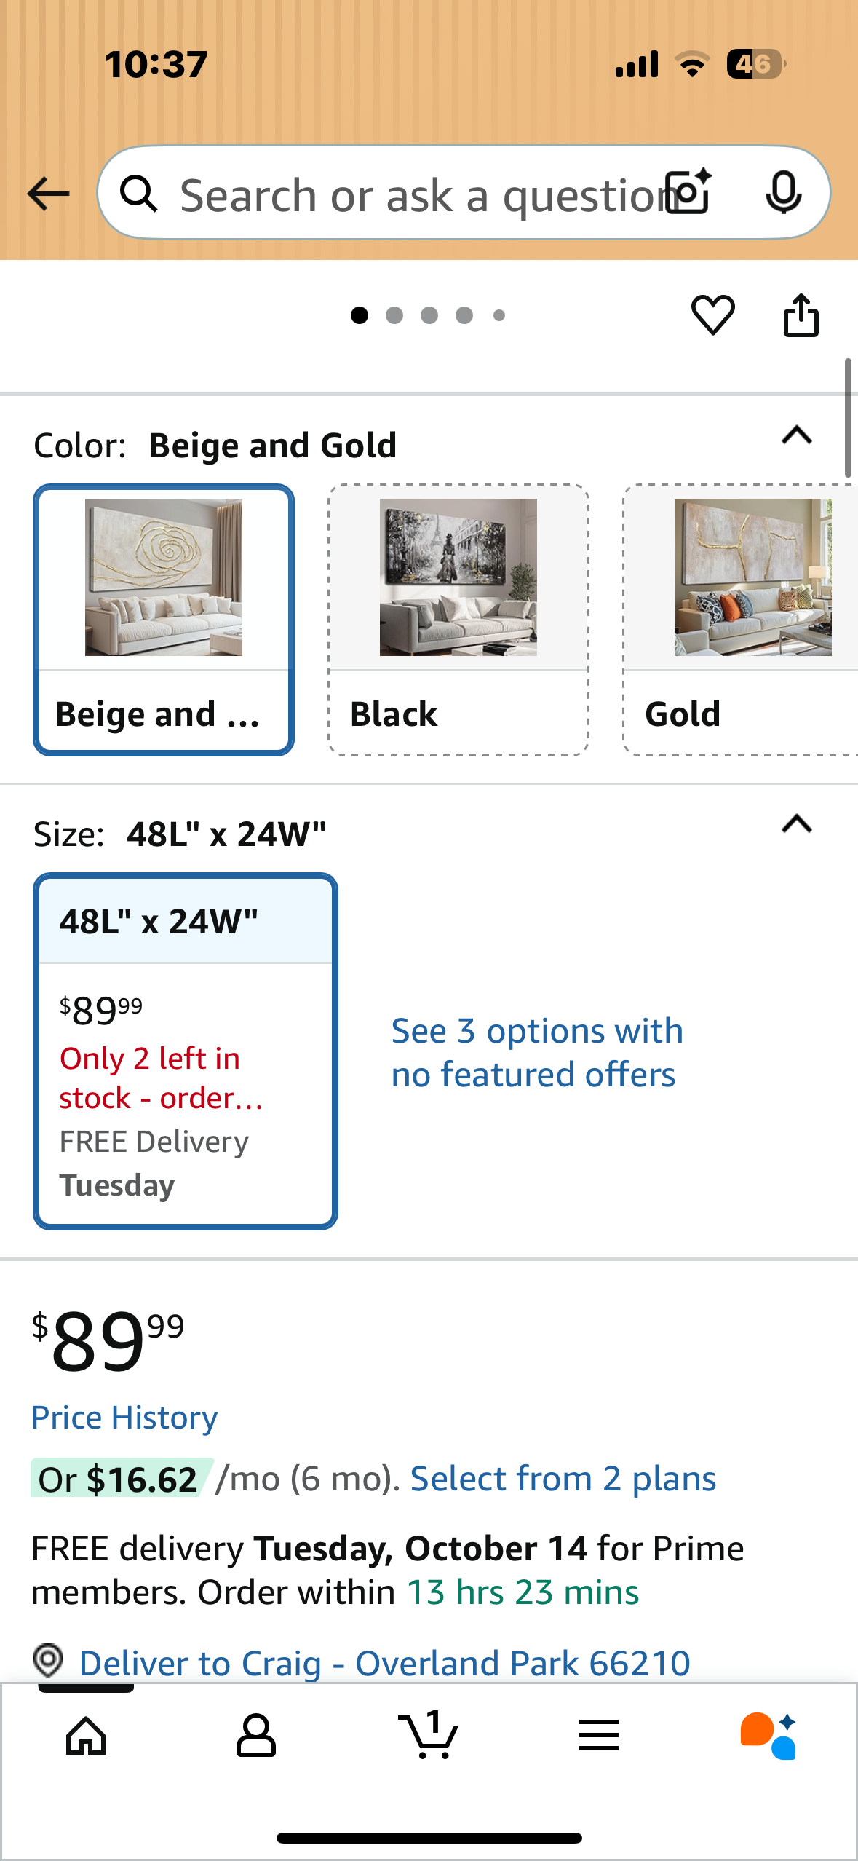The height and width of the screenshot is (1861, 858).
Task: Tap "Select from 2 plans" link
Action: 563,1479
